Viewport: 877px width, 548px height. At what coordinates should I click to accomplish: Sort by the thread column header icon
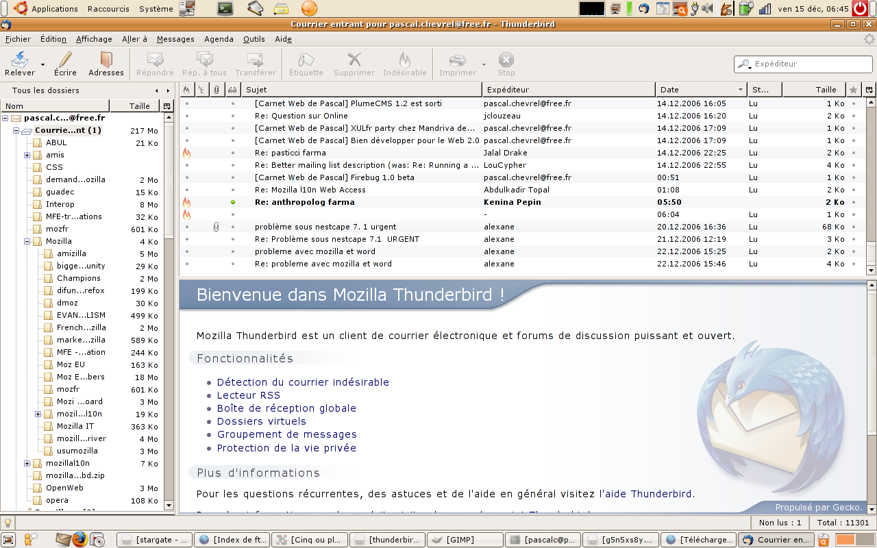201,90
